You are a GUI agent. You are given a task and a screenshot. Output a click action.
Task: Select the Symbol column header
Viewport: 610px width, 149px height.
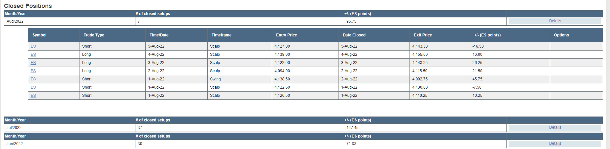coord(39,35)
